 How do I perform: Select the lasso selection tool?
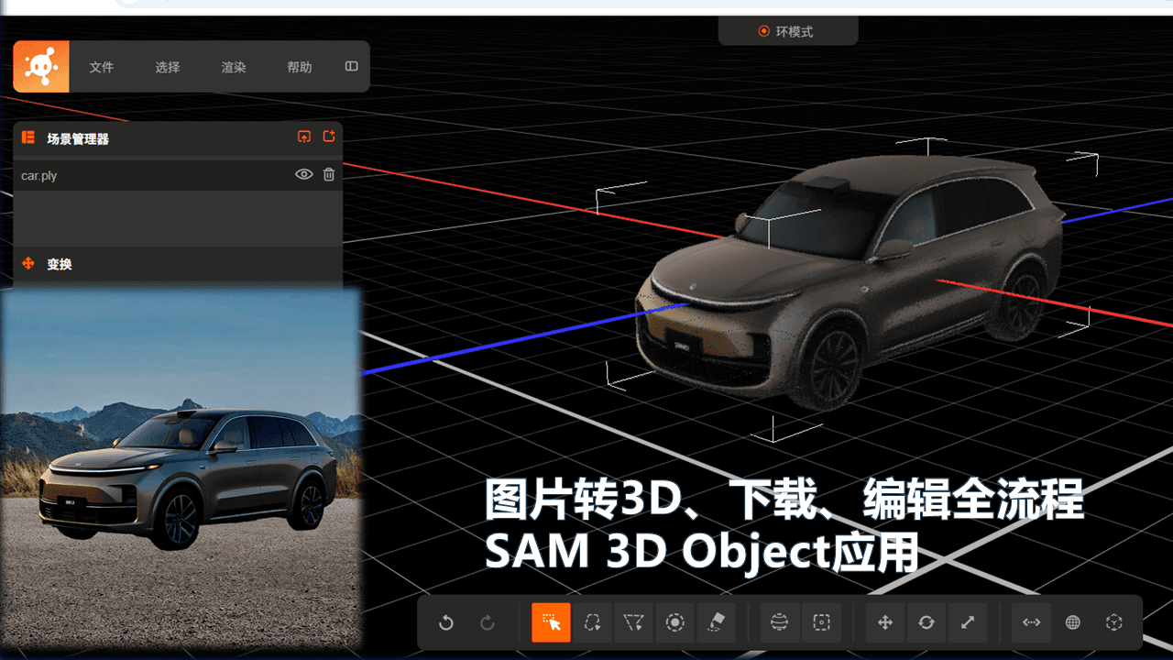point(592,622)
